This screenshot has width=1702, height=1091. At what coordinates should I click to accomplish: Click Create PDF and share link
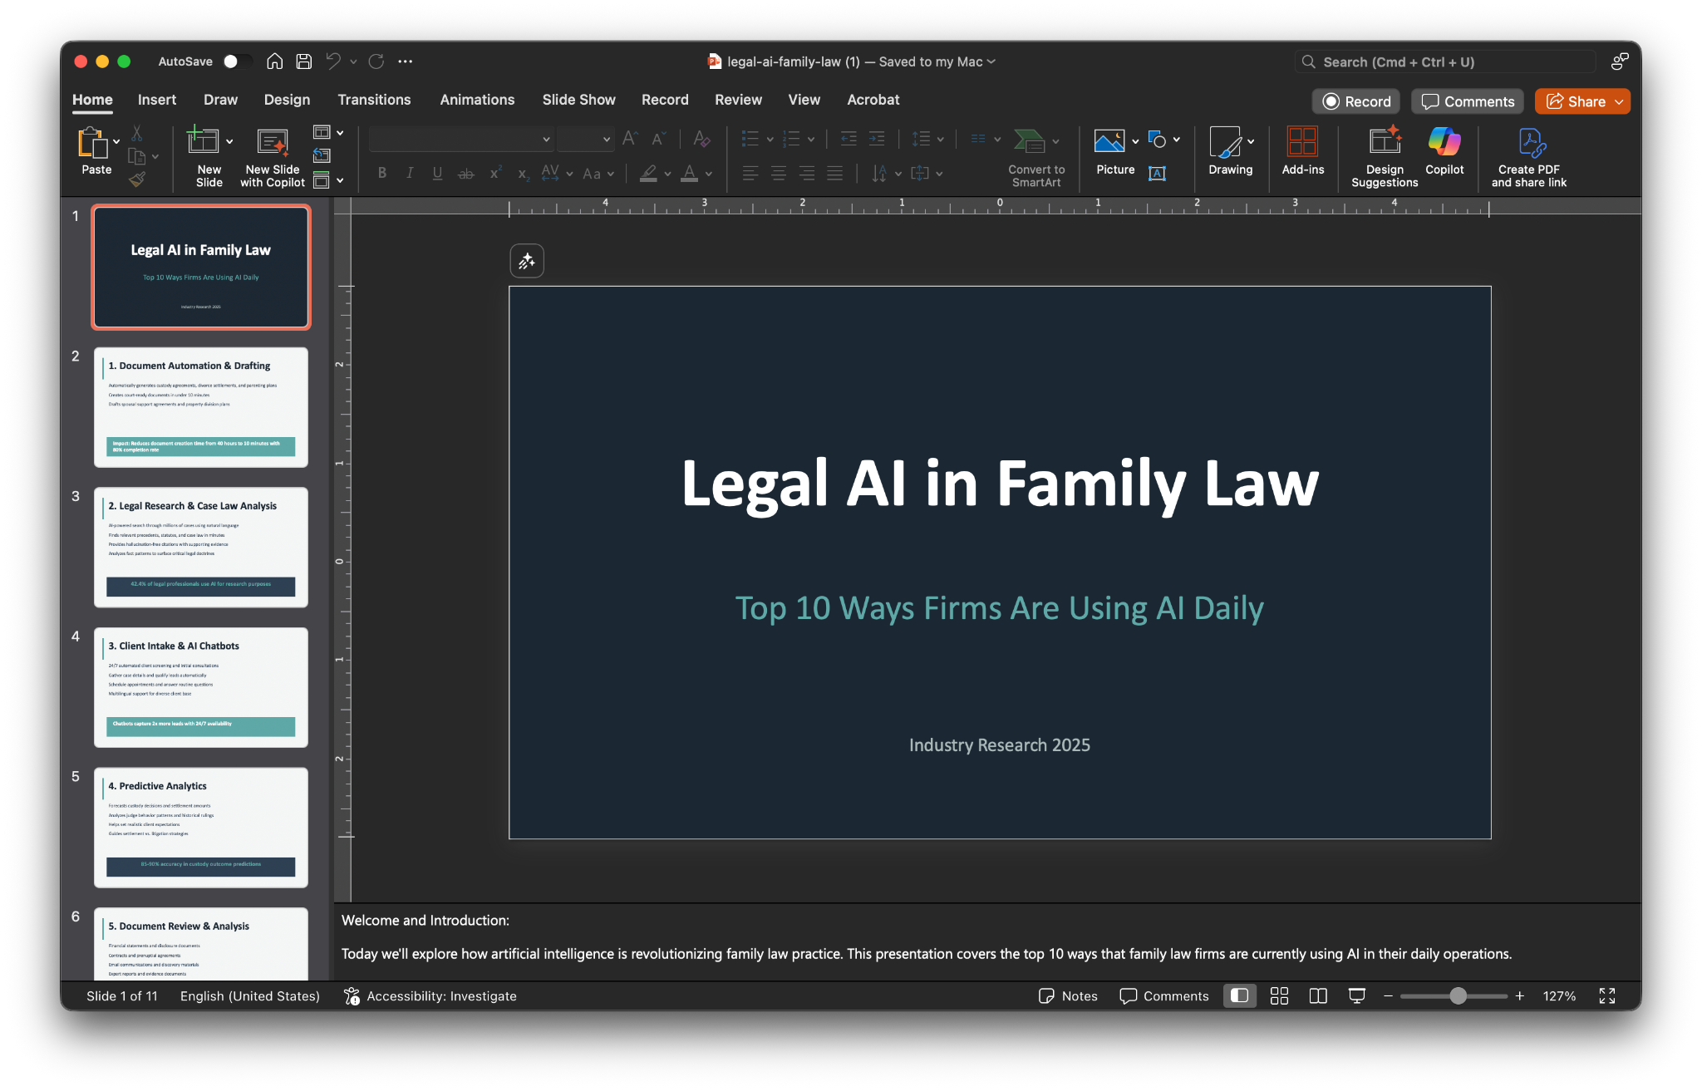pos(1528,155)
